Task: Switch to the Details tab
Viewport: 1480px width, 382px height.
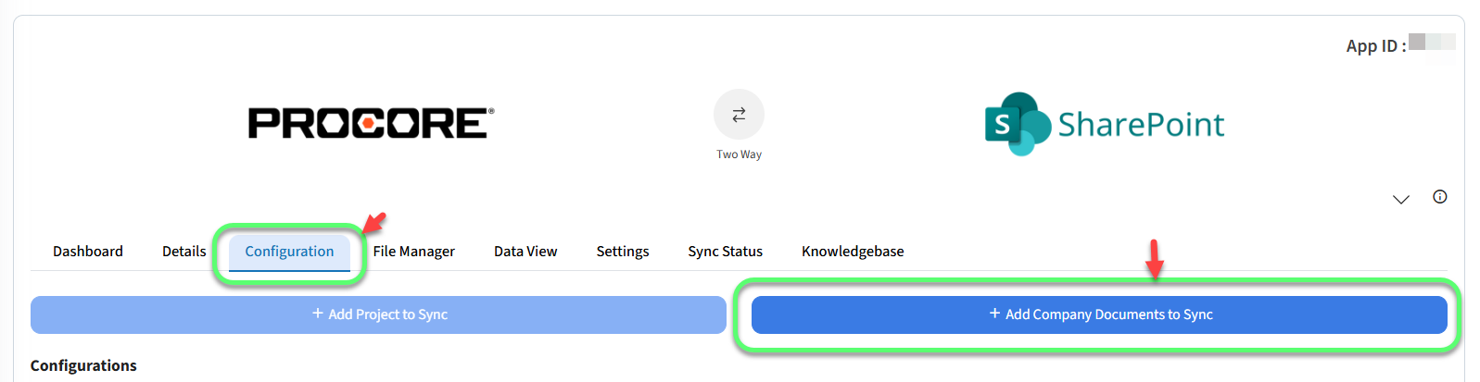Action: (183, 252)
